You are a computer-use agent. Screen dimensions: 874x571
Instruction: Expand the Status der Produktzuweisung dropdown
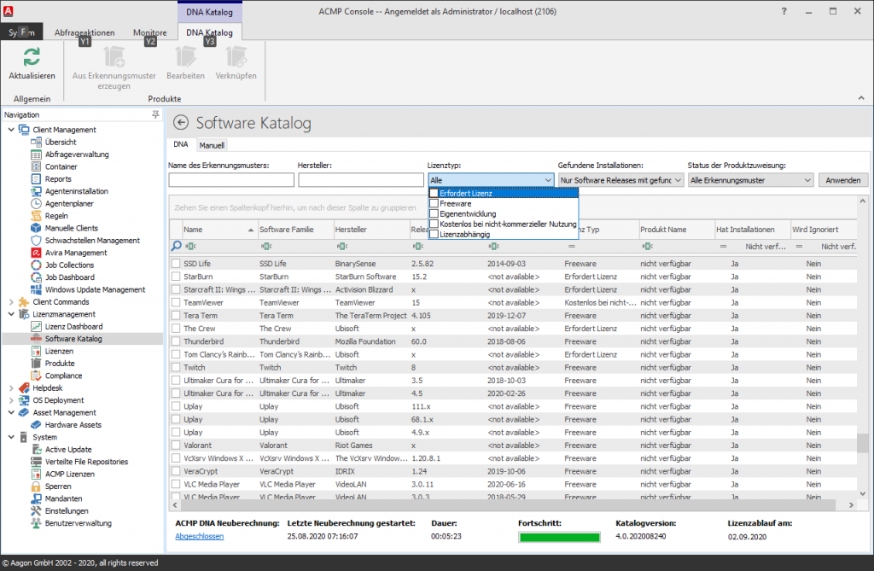point(807,180)
